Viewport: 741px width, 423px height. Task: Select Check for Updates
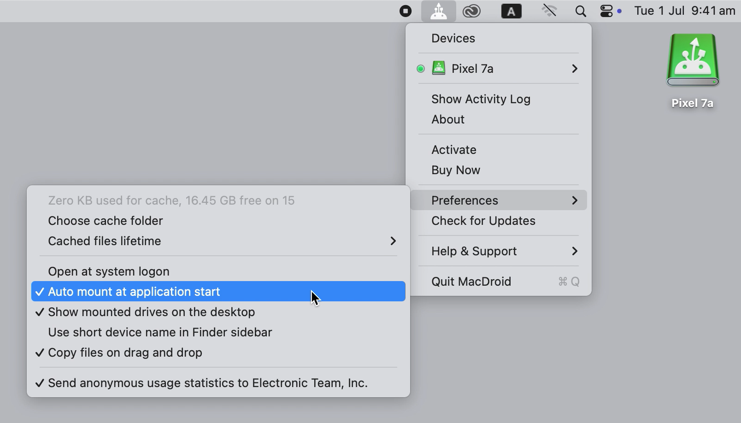[x=498, y=221]
